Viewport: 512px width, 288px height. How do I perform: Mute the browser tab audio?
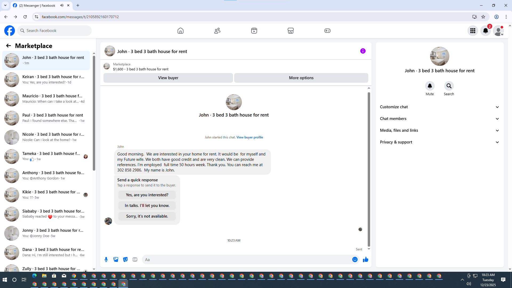click(x=62, y=5)
